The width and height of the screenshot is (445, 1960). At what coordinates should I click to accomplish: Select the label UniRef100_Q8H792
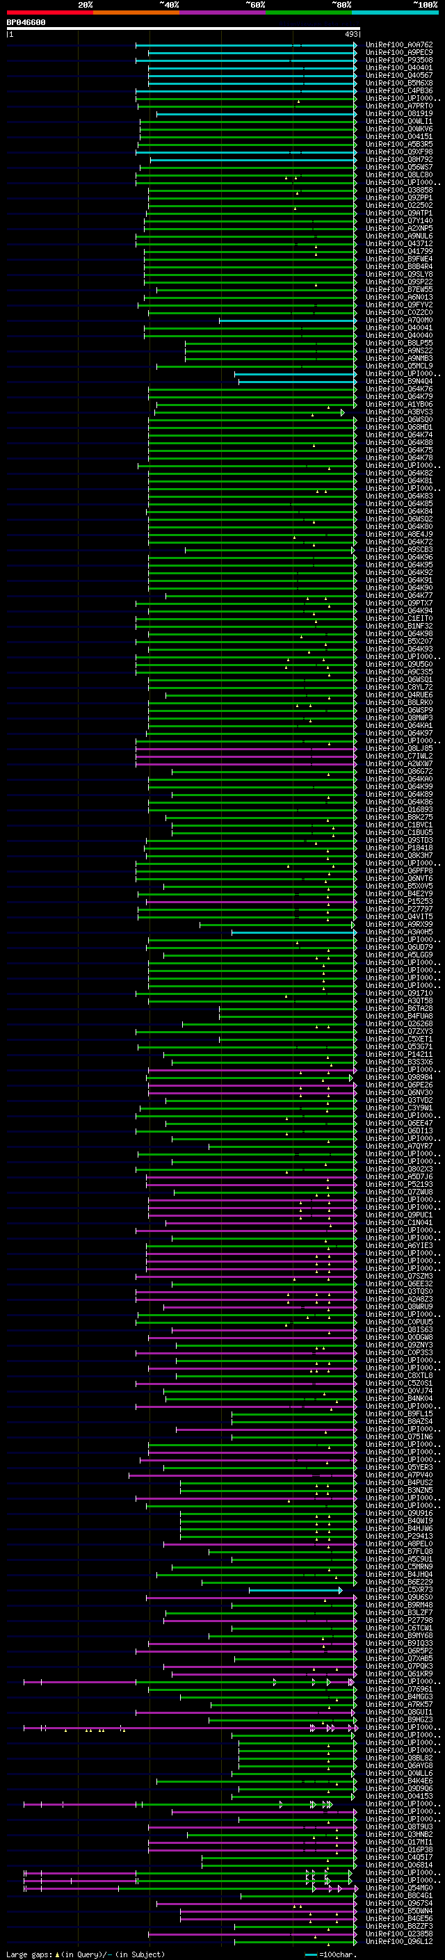(398, 160)
